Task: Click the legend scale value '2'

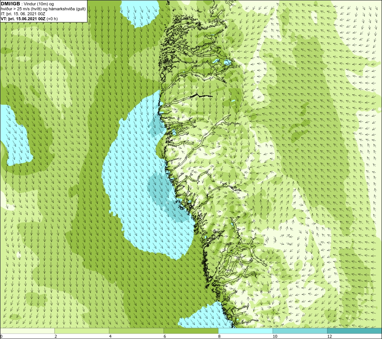Action: tap(56, 336)
